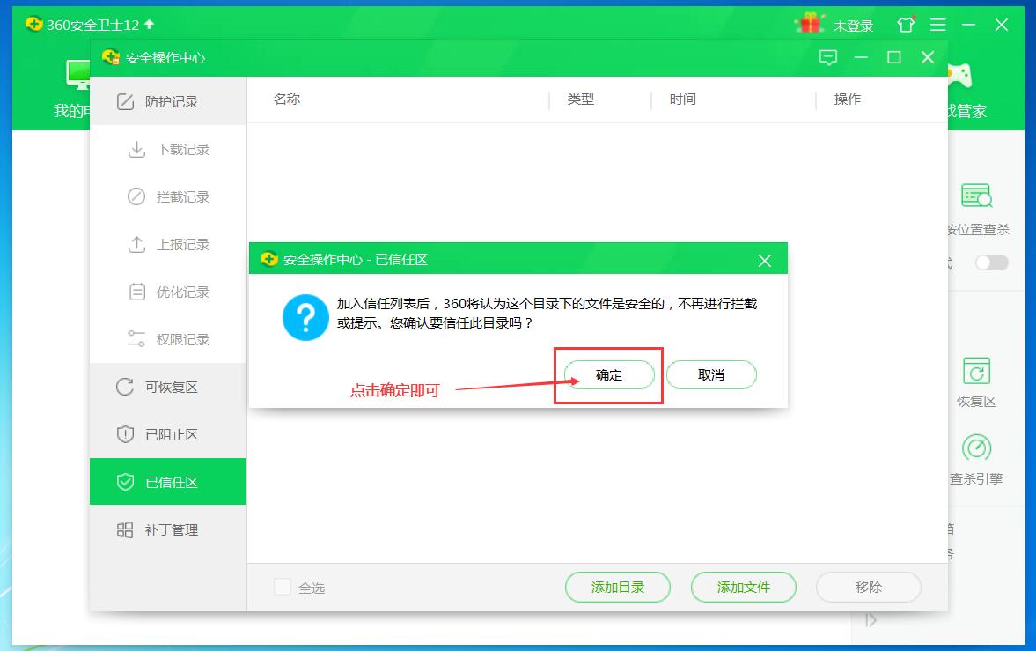Open feedback icon in 安全操作中心 title bar

(x=828, y=57)
